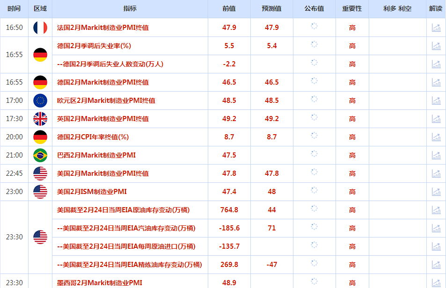Click the UK flag at 17:30
446x288 pixels.
(x=40, y=119)
